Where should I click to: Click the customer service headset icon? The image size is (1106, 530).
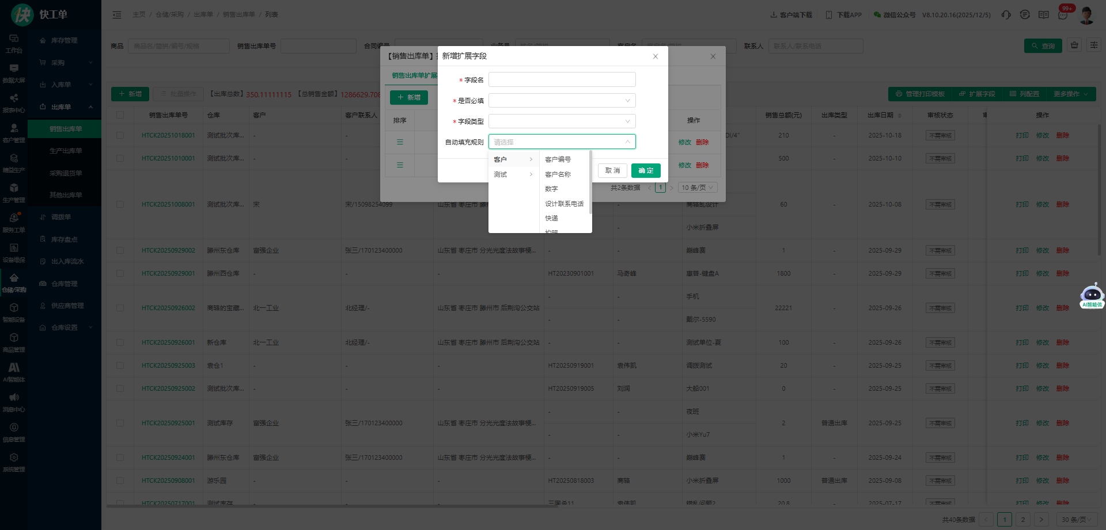1006,15
